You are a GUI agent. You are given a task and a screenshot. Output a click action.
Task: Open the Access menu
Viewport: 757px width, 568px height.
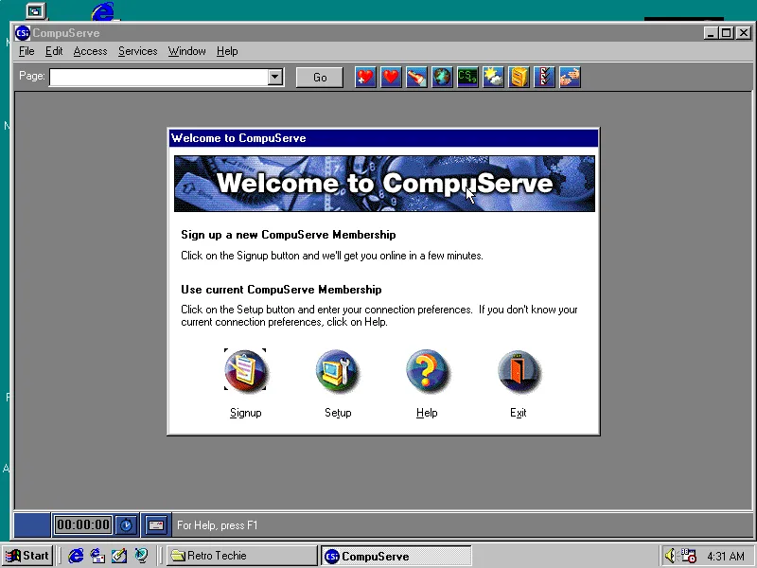(x=90, y=51)
